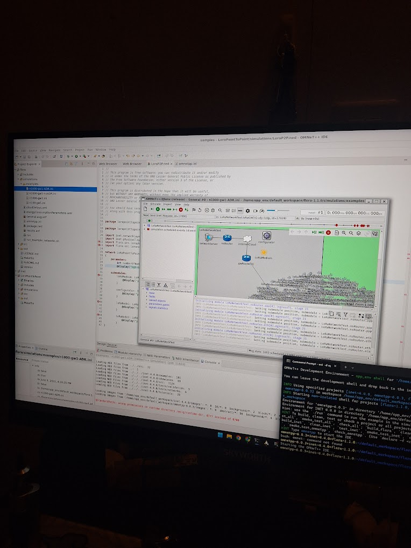Open the Simulate menu in Qtenv
411x548 pixels.
click(x=155, y=205)
